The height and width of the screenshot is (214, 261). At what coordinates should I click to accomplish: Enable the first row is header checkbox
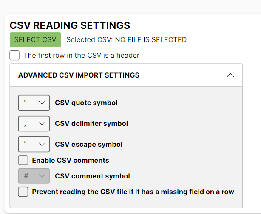14,56
